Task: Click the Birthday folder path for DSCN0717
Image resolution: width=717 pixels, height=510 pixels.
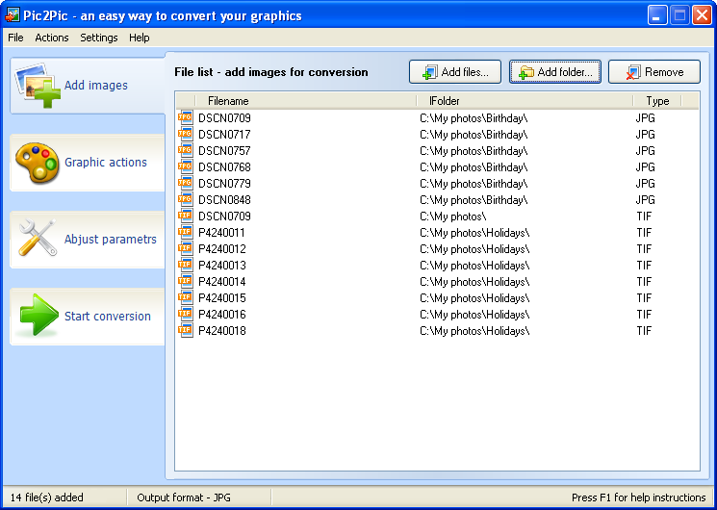Action: (474, 135)
